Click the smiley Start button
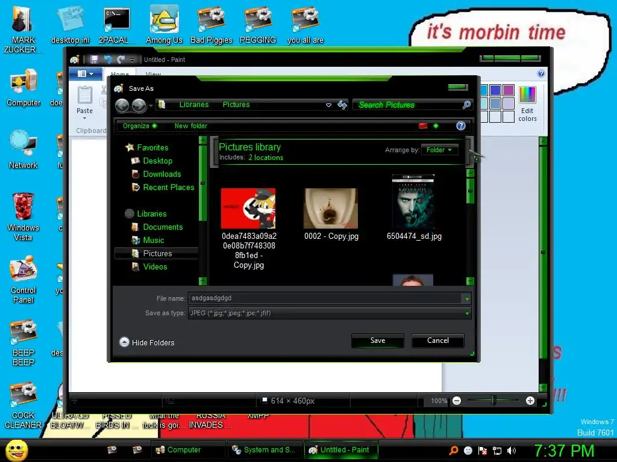Image resolution: width=617 pixels, height=462 pixels. (16, 450)
